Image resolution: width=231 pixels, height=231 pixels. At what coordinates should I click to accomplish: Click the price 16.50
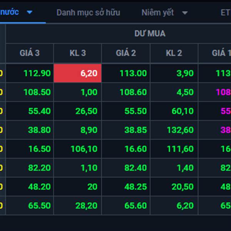[x=40, y=149]
